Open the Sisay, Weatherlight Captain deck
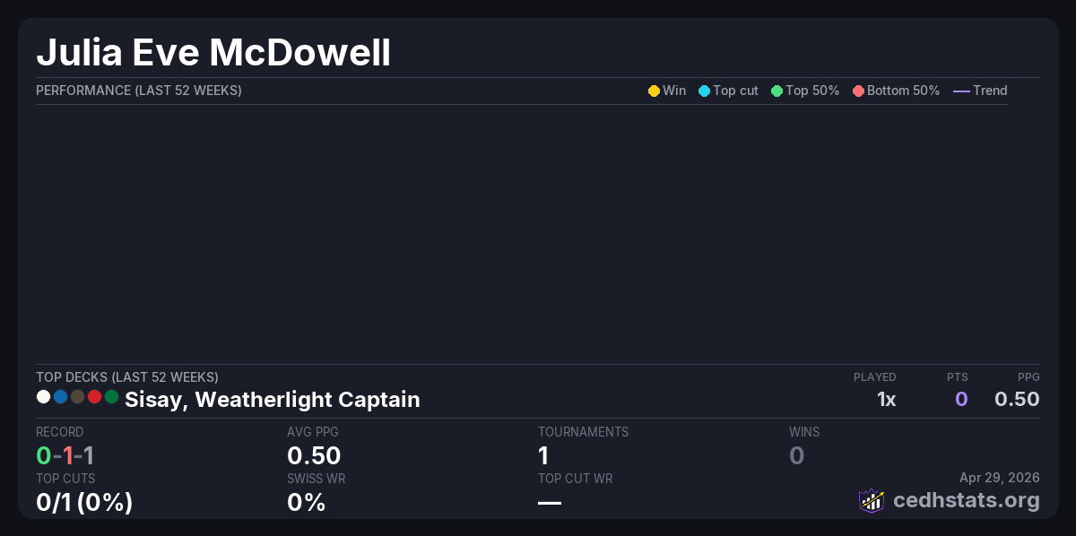 (272, 400)
